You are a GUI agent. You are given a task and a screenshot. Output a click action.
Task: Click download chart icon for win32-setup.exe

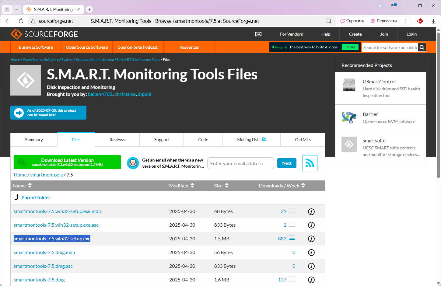pyautogui.click(x=292, y=238)
